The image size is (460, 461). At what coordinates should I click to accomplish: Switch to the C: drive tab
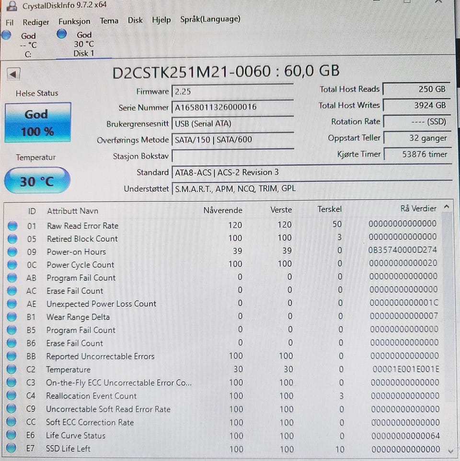[x=28, y=45]
